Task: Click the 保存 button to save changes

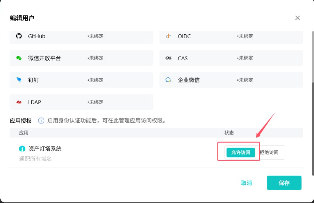Action: 284,183
